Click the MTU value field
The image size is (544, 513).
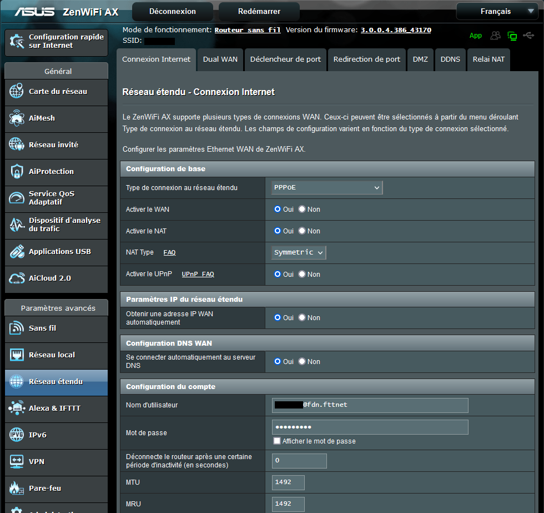click(288, 482)
